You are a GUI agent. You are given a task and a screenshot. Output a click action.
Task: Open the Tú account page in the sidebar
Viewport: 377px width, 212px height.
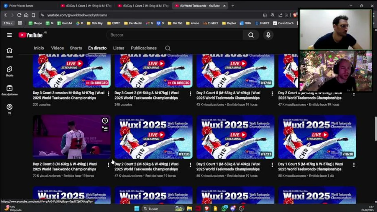[9, 109]
